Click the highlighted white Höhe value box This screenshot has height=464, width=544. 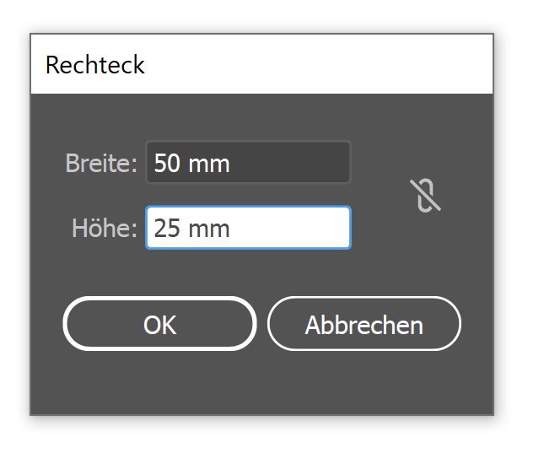[x=248, y=228]
